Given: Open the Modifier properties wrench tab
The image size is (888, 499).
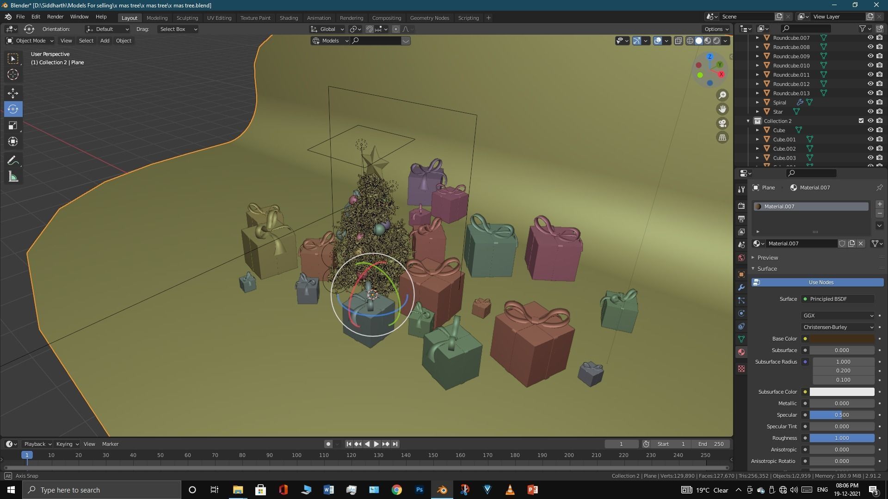Looking at the screenshot, I should tap(741, 287).
